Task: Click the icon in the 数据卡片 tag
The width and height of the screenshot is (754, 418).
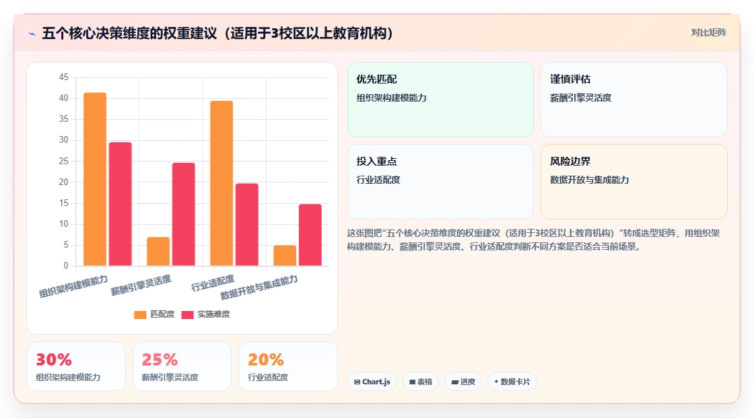Action: (x=496, y=382)
